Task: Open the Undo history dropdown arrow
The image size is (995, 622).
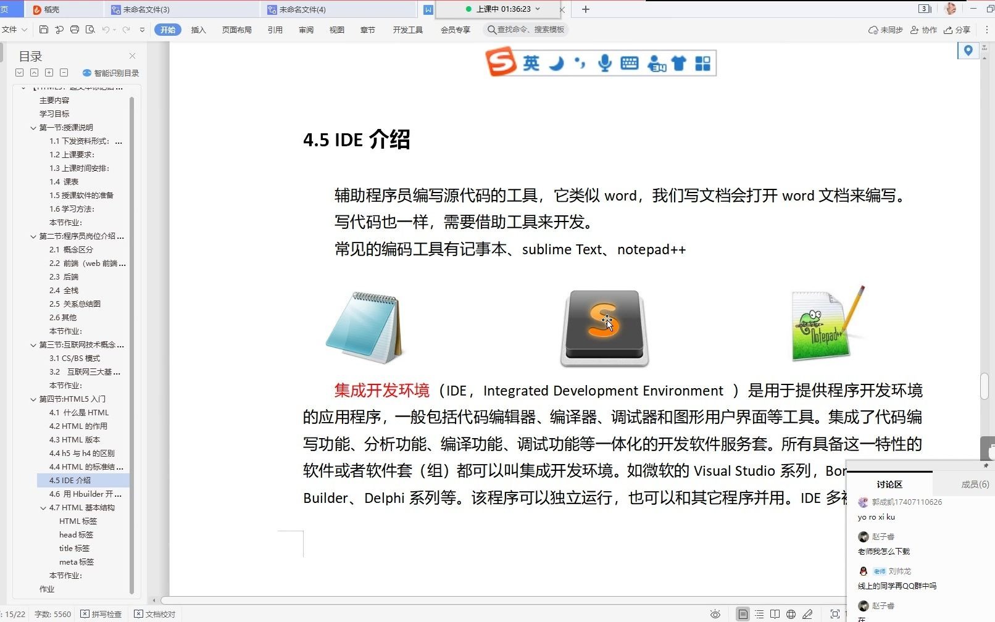Action: (114, 30)
